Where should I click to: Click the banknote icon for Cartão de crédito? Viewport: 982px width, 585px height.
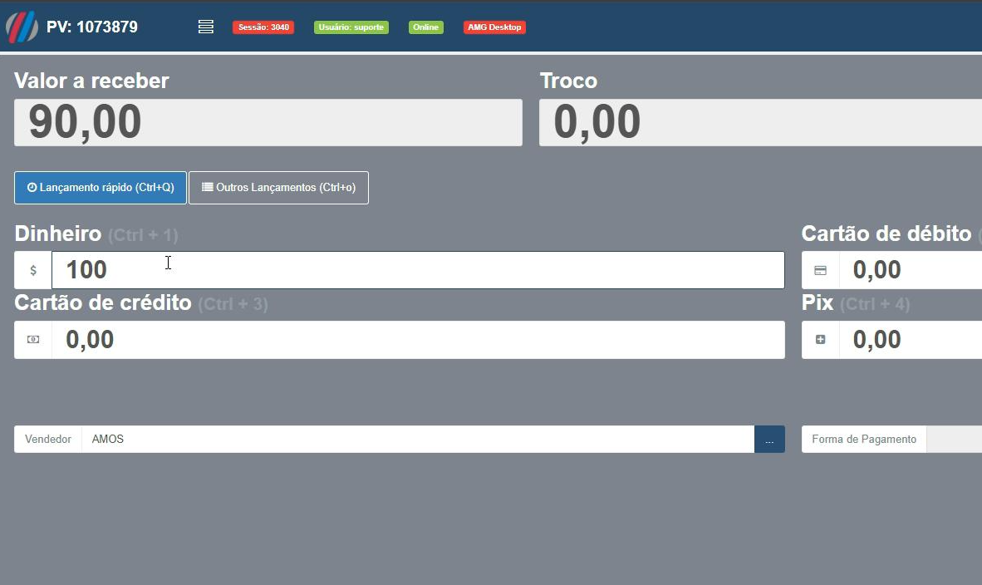point(33,340)
